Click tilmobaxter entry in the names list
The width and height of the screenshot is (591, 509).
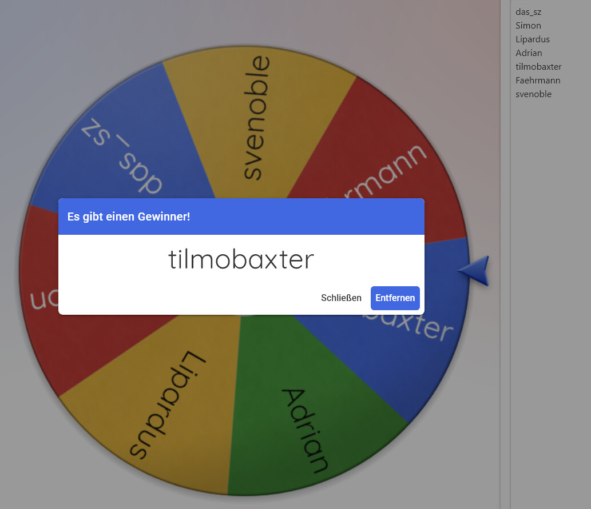pyautogui.click(x=538, y=67)
